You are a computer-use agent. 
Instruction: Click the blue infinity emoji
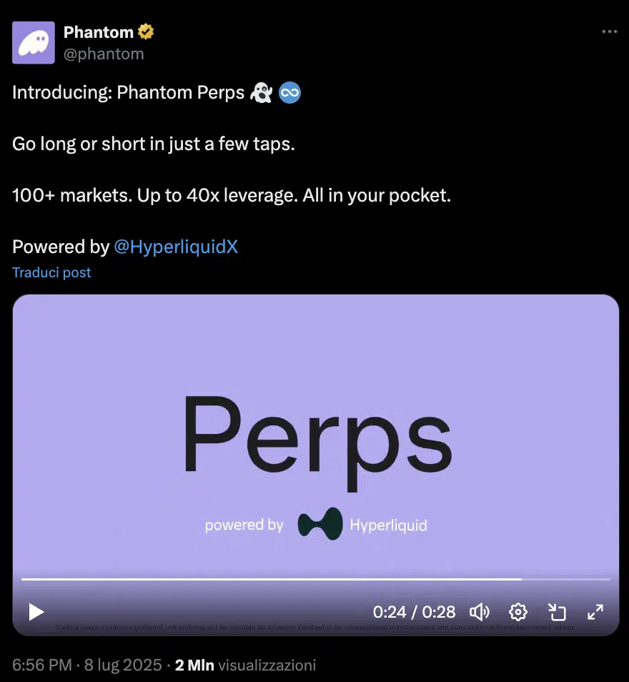click(x=289, y=93)
